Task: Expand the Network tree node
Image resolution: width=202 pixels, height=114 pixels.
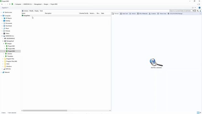Action: point(1,73)
